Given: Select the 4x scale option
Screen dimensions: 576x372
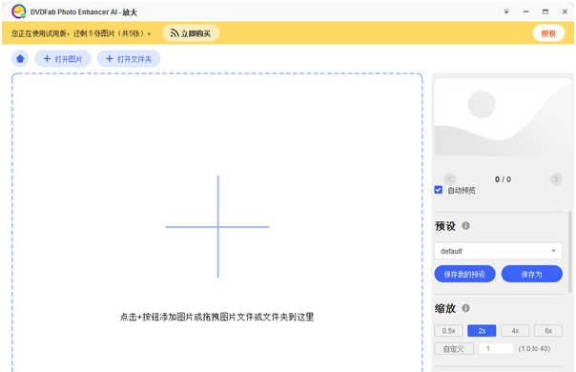Looking at the screenshot, I should click(x=515, y=331).
